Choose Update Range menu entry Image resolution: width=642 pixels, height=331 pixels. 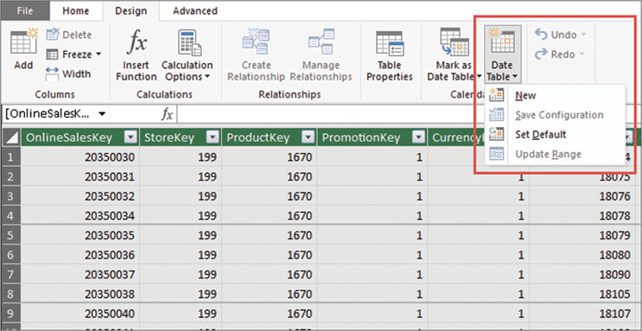point(555,154)
